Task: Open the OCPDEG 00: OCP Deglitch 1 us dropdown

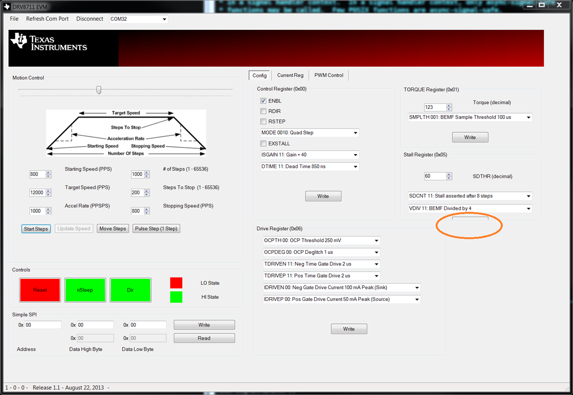Action: tap(321, 252)
